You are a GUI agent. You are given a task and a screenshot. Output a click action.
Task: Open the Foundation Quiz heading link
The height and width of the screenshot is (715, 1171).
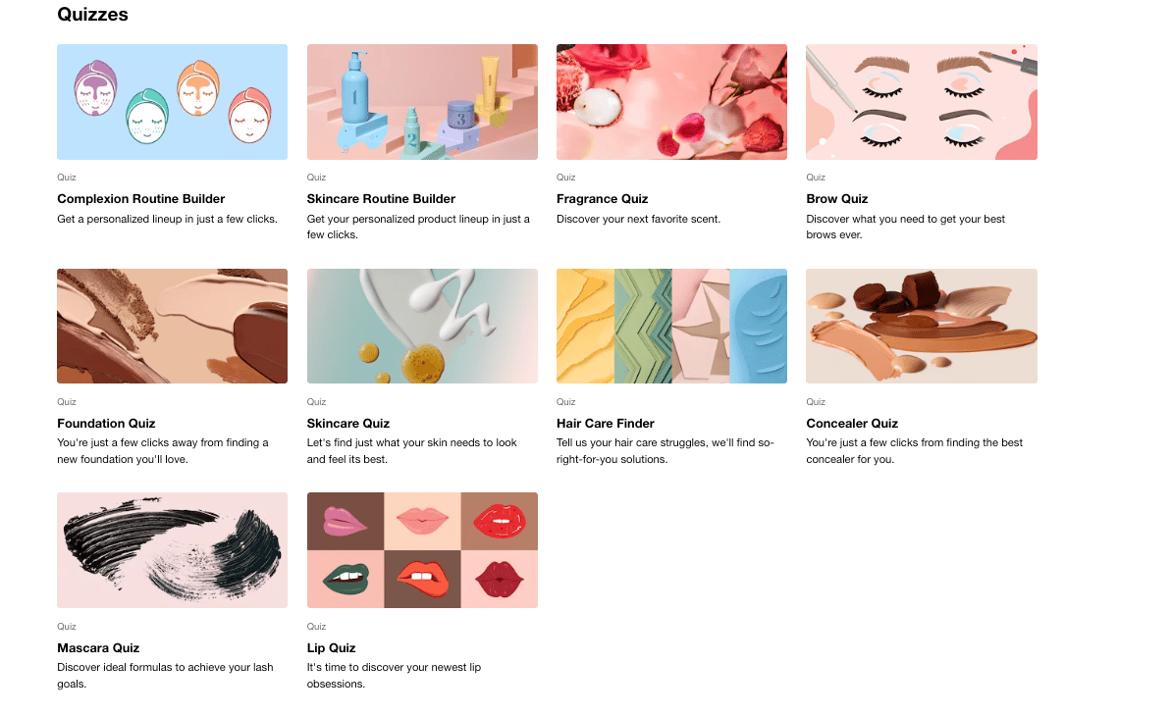click(x=106, y=423)
